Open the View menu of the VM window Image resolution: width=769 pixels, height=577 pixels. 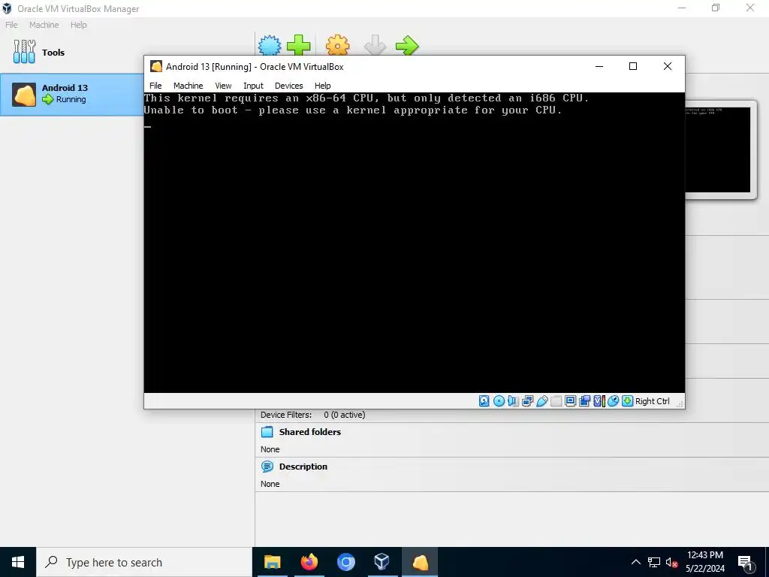223,86
